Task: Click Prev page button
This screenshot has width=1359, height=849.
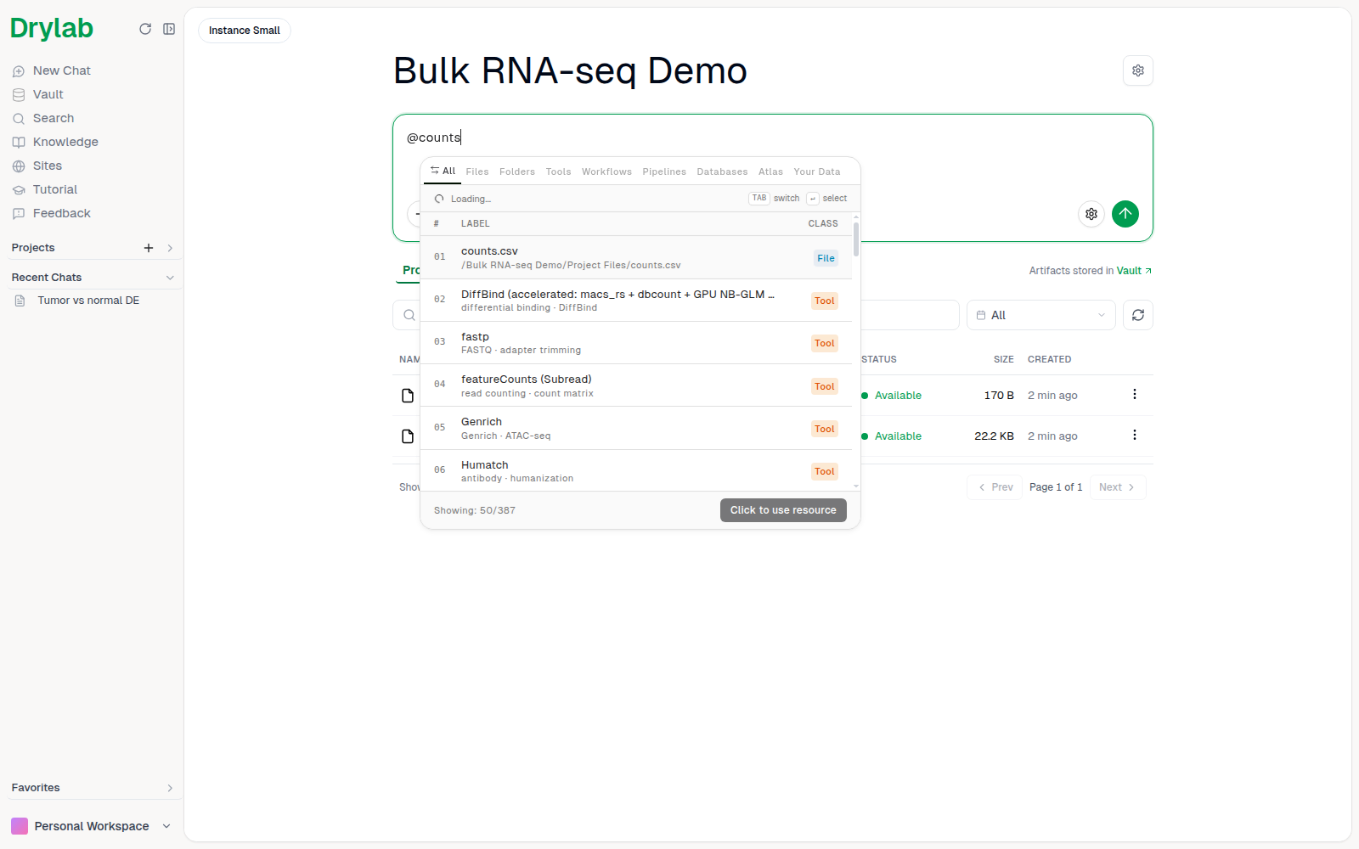Action: [995, 487]
